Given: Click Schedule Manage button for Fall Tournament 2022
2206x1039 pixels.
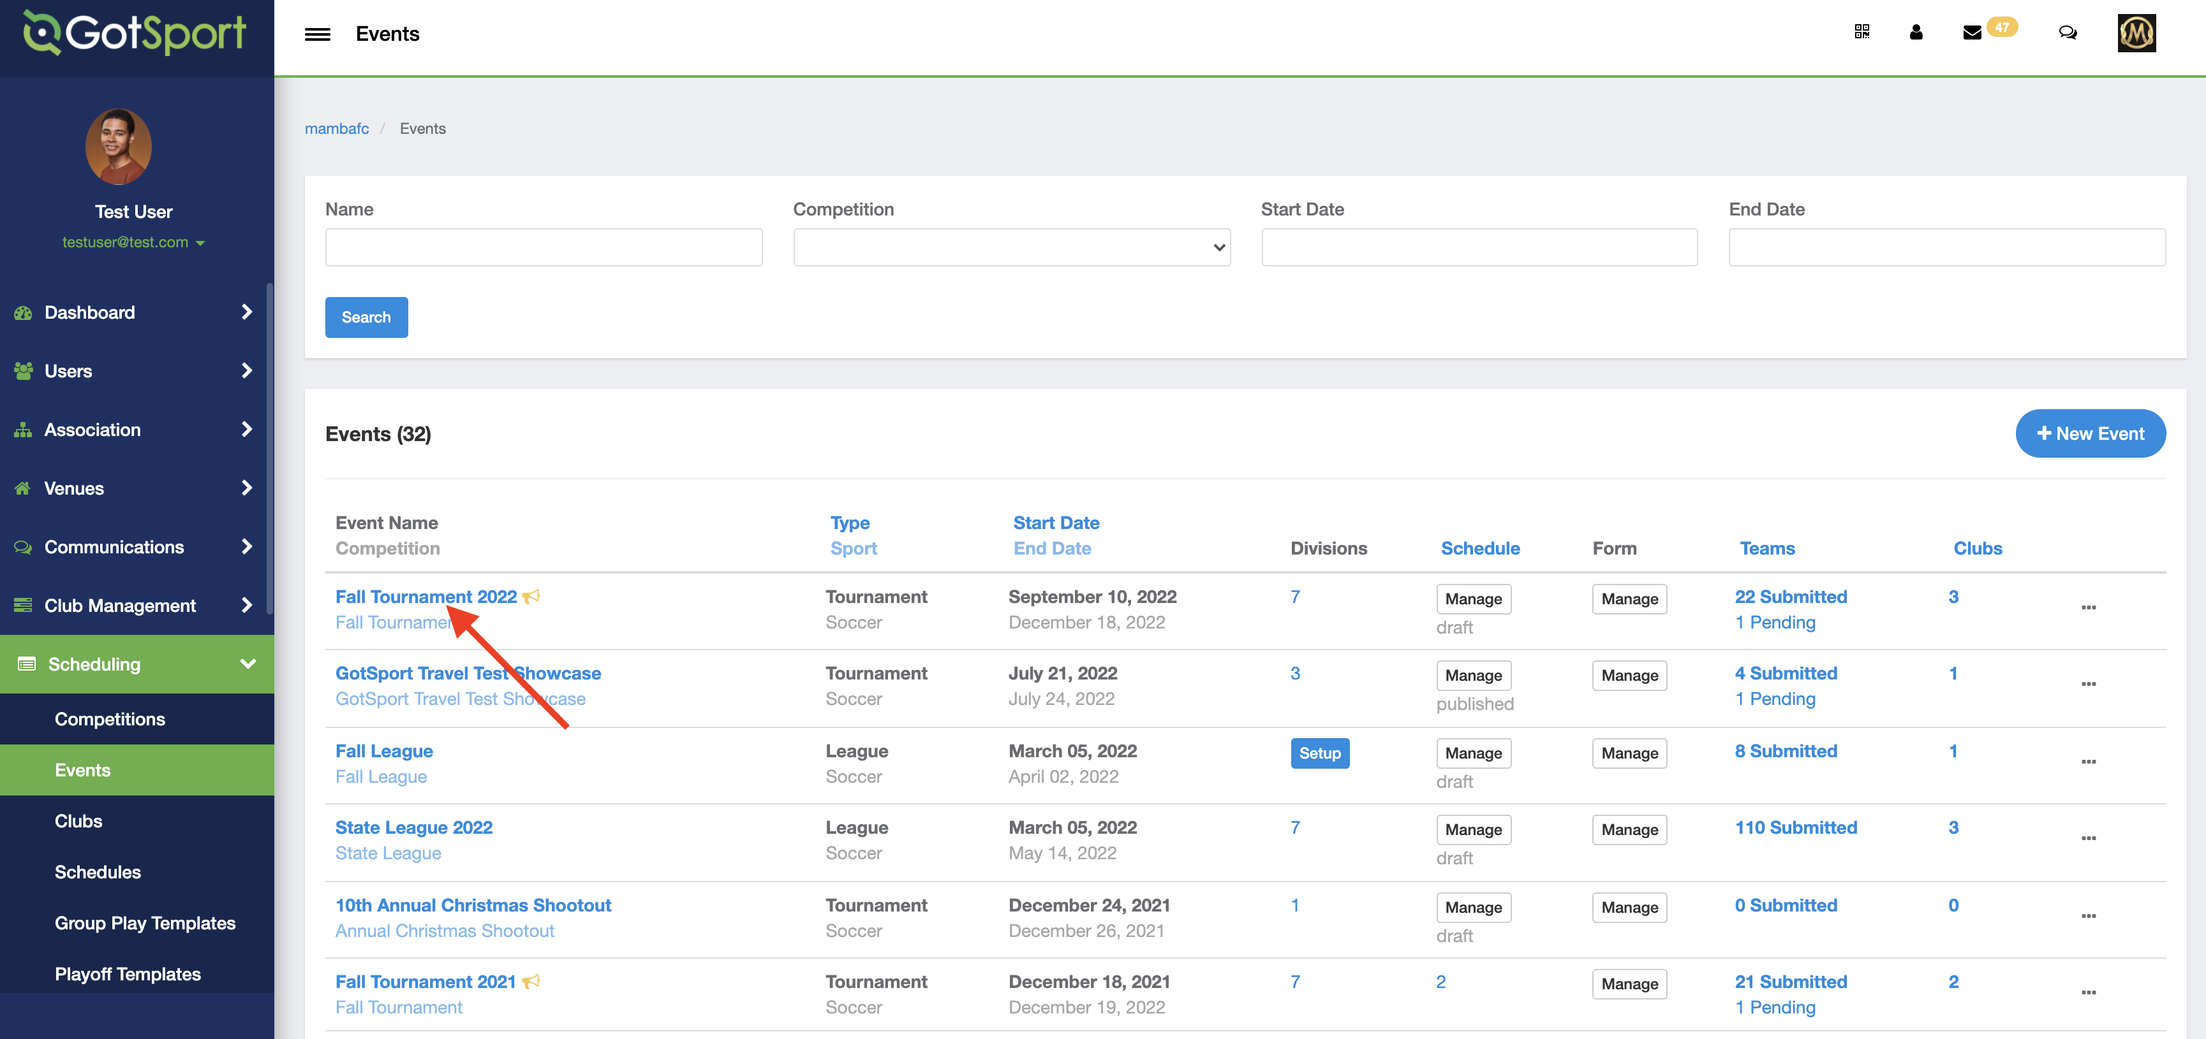Looking at the screenshot, I should coord(1473,599).
